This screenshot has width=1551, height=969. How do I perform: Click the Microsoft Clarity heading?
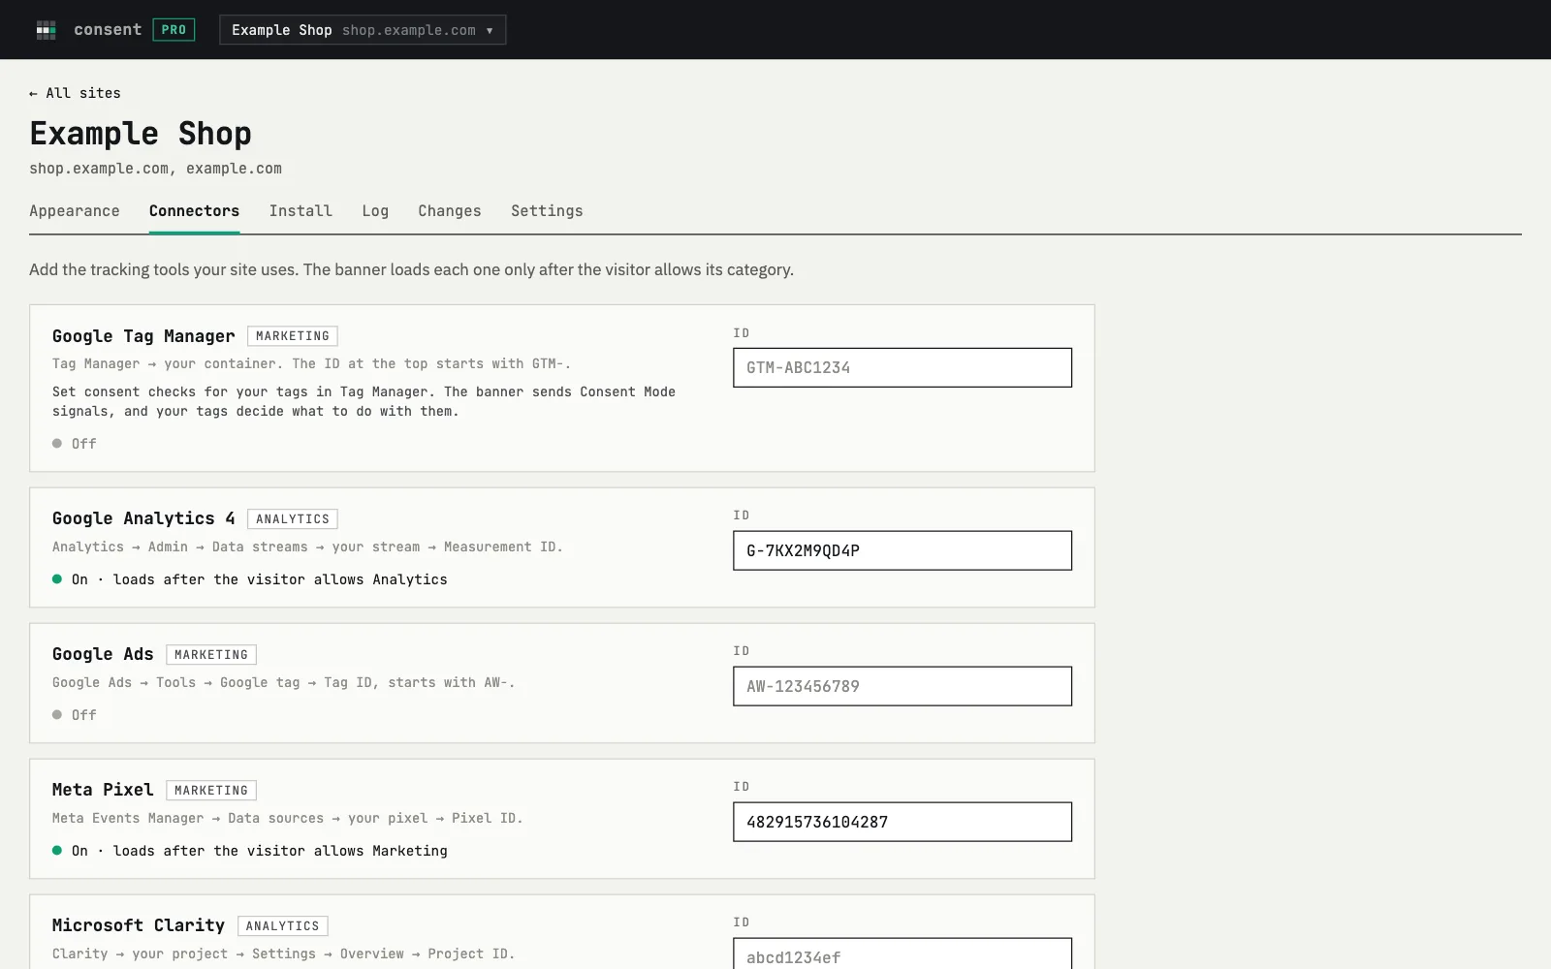139,925
